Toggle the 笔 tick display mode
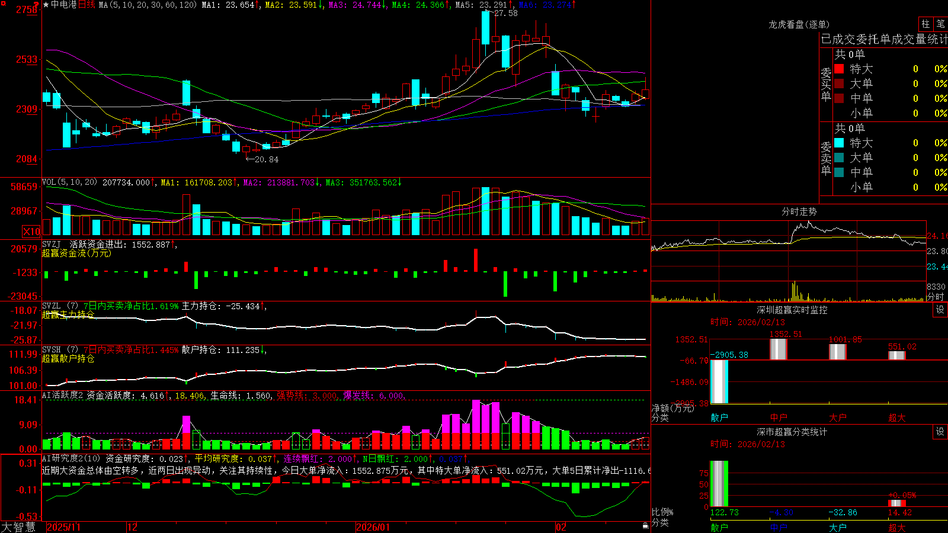This screenshot has height=533, width=948. [x=941, y=24]
